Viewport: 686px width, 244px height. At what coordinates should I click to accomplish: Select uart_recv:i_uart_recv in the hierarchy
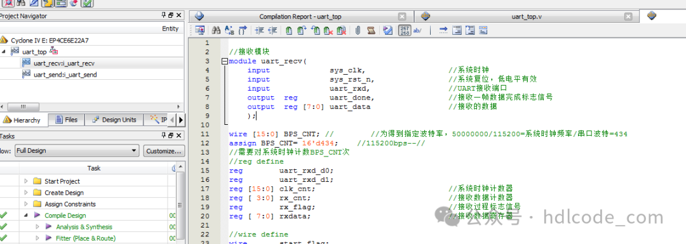coord(64,63)
